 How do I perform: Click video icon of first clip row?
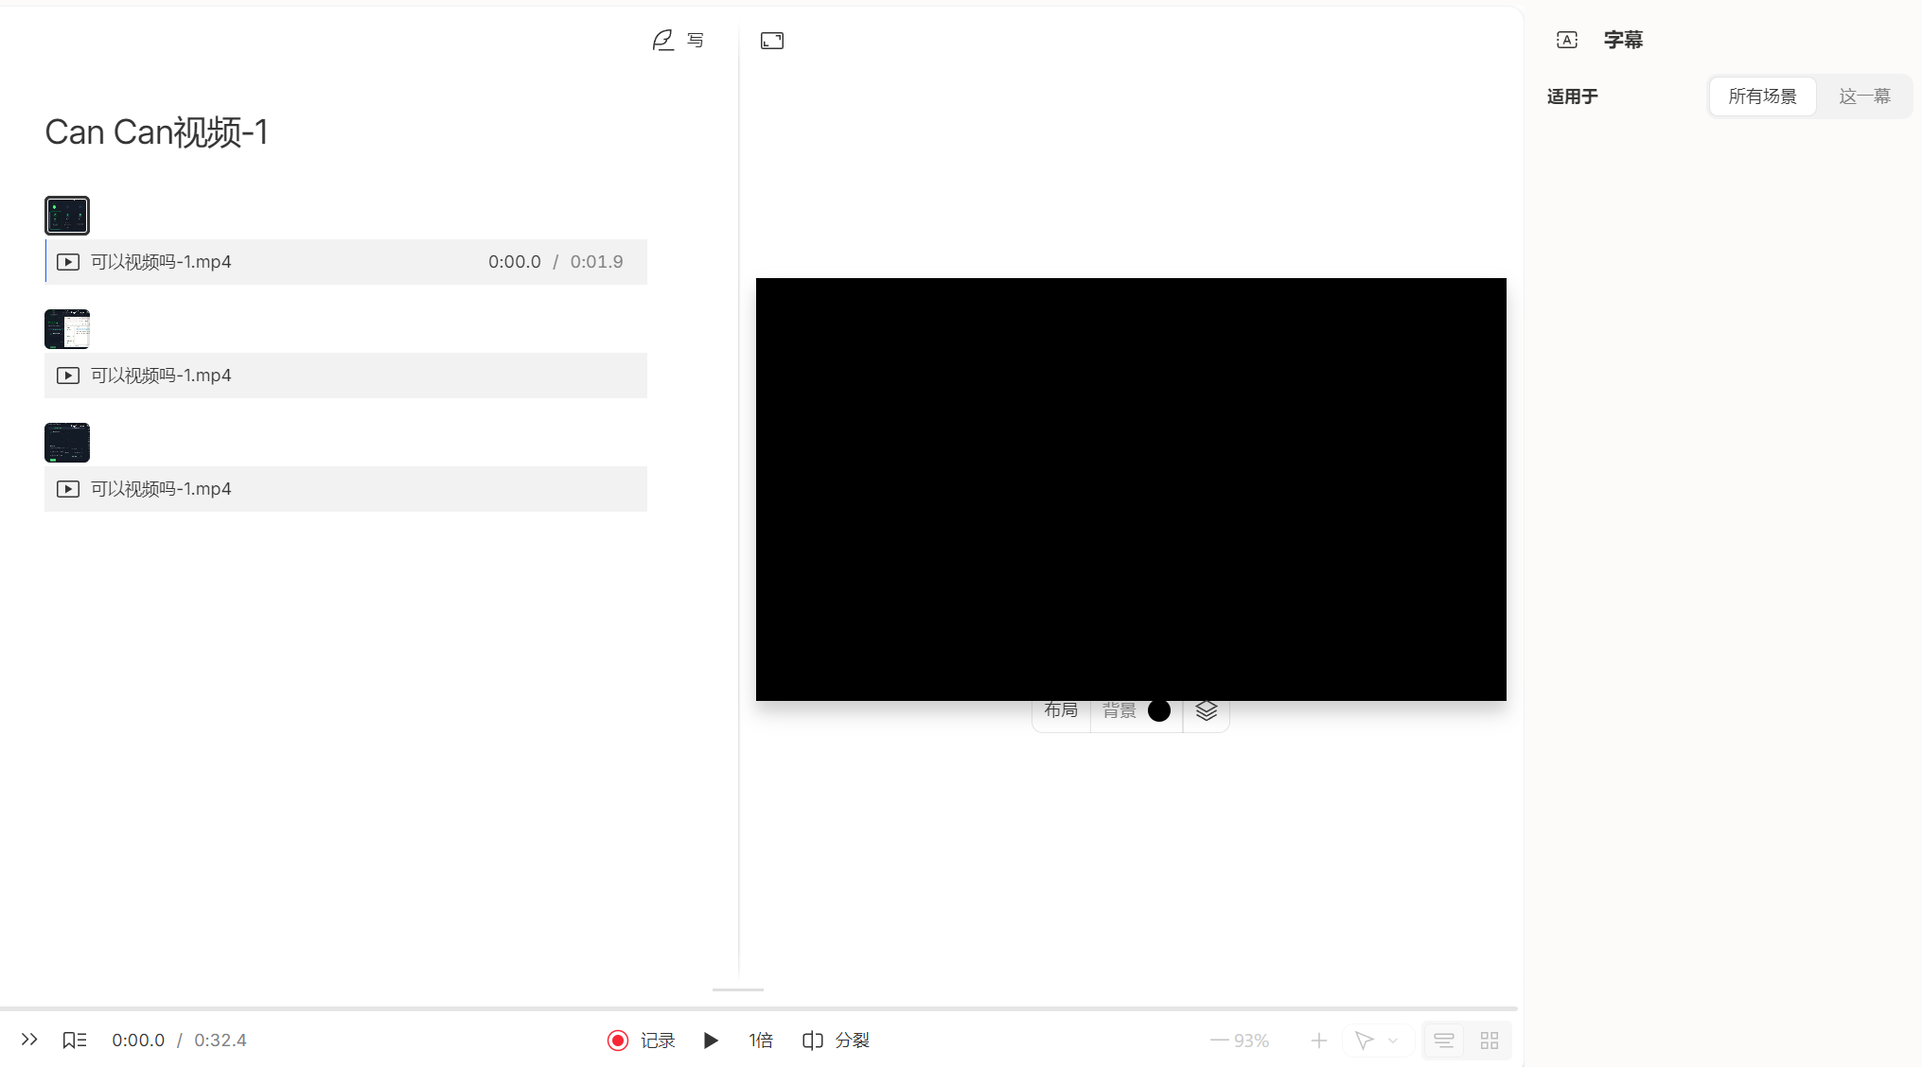68,262
